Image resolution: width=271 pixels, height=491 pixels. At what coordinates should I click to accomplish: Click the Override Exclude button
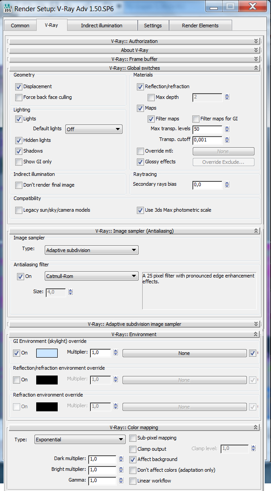pos(224,162)
